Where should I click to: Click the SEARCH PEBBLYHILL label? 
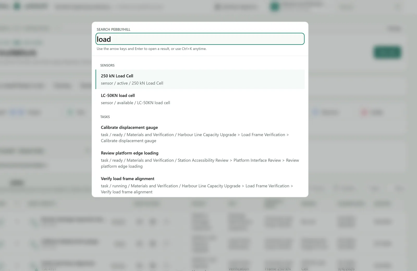click(x=113, y=29)
